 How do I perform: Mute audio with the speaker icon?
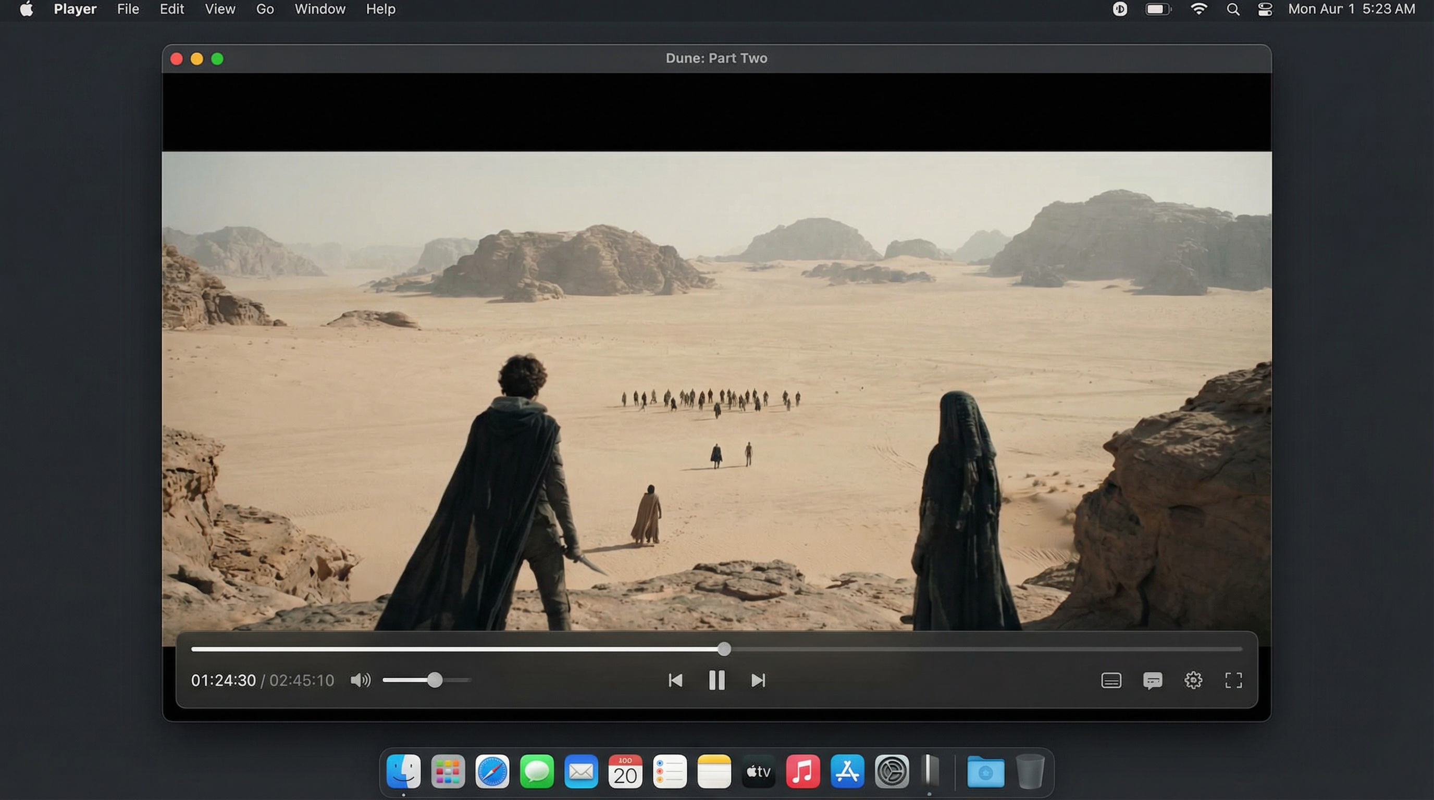coord(360,680)
